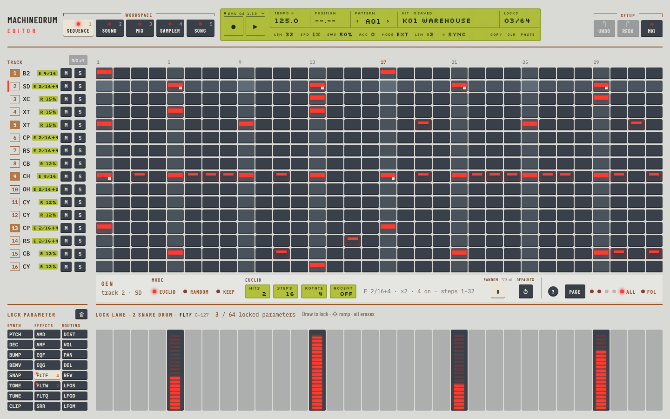Open the Song workspace tab
The height and width of the screenshot is (419, 670).
point(201,28)
